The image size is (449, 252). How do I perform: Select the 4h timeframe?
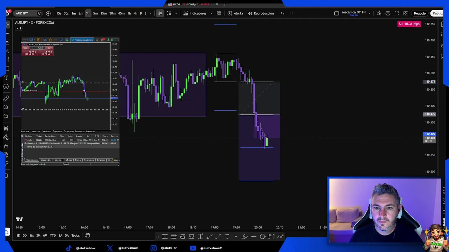tap(135, 13)
